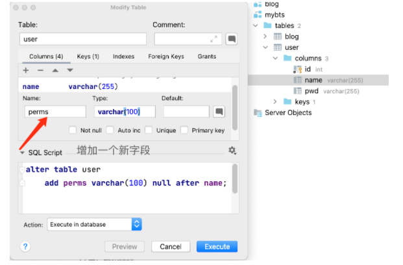Image resolution: width=403 pixels, height=265 pixels.
Task: Switch to the Indexes tab
Action: point(123,57)
